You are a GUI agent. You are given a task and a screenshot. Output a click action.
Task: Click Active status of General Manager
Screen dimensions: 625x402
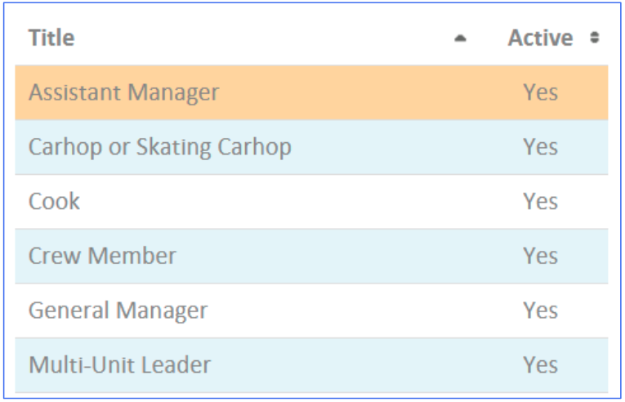coord(540,310)
